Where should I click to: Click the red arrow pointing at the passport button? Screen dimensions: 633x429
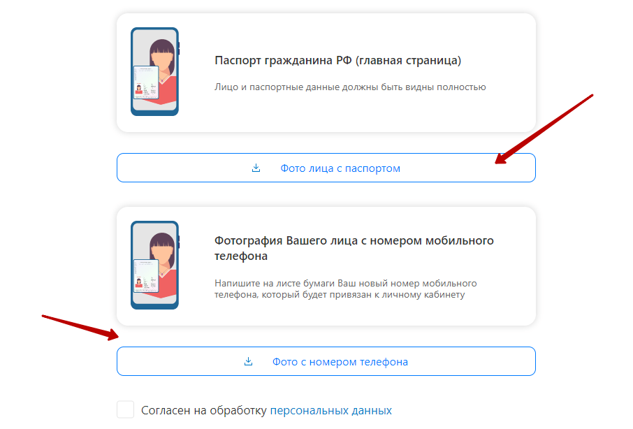(544, 129)
